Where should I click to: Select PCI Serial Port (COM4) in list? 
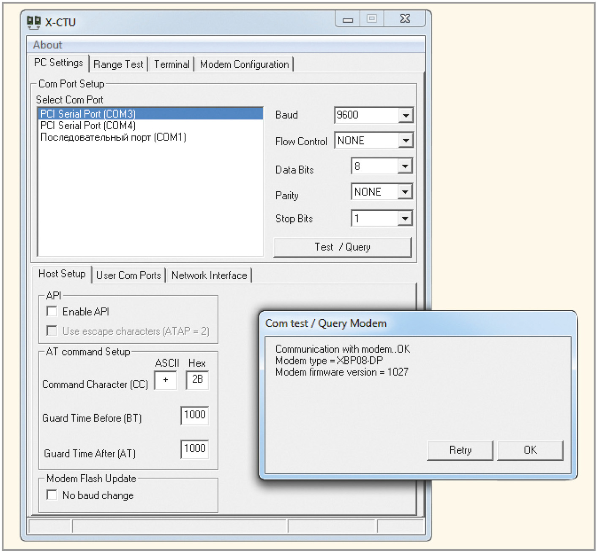pos(150,125)
